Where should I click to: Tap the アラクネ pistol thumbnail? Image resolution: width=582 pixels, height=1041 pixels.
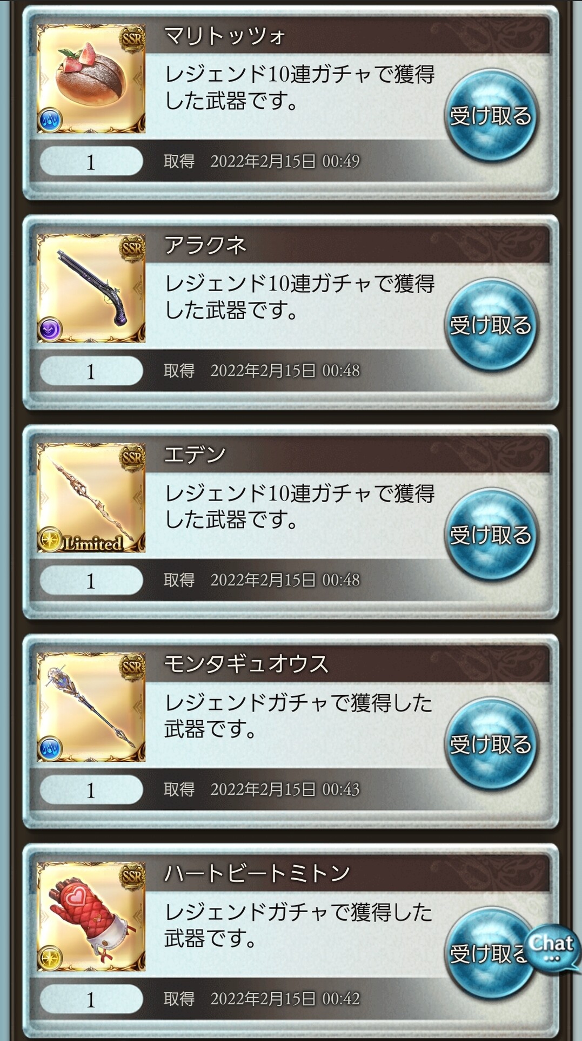click(x=91, y=288)
